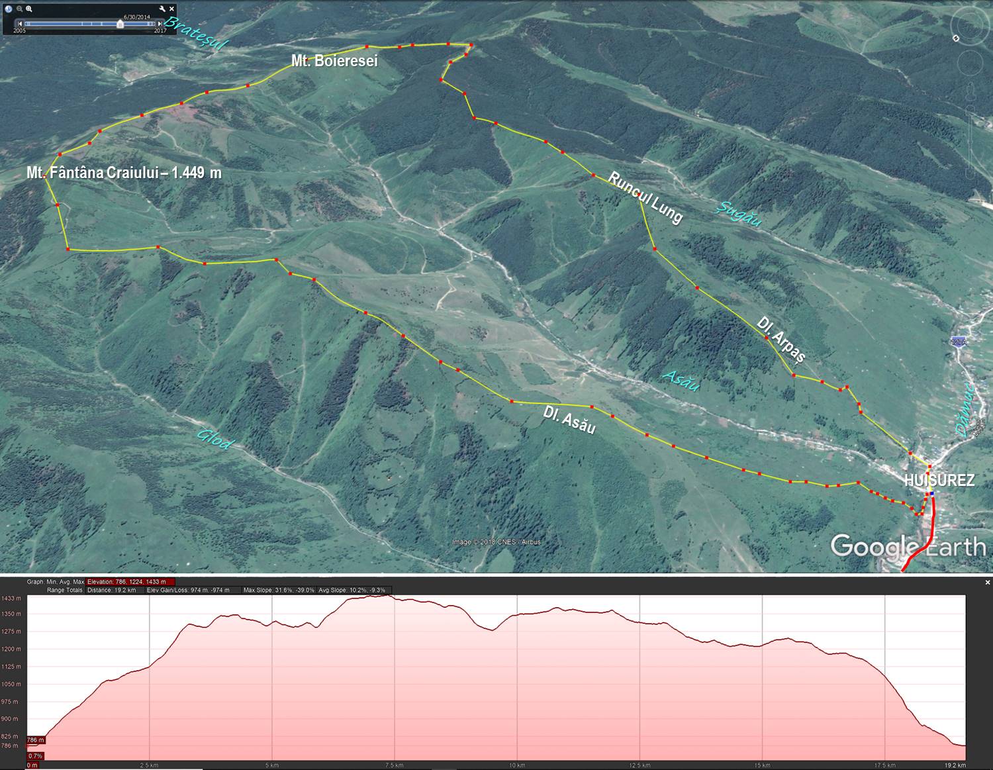Close the historical imagery slider panel
This screenshot has height=770, width=993.
[x=171, y=9]
